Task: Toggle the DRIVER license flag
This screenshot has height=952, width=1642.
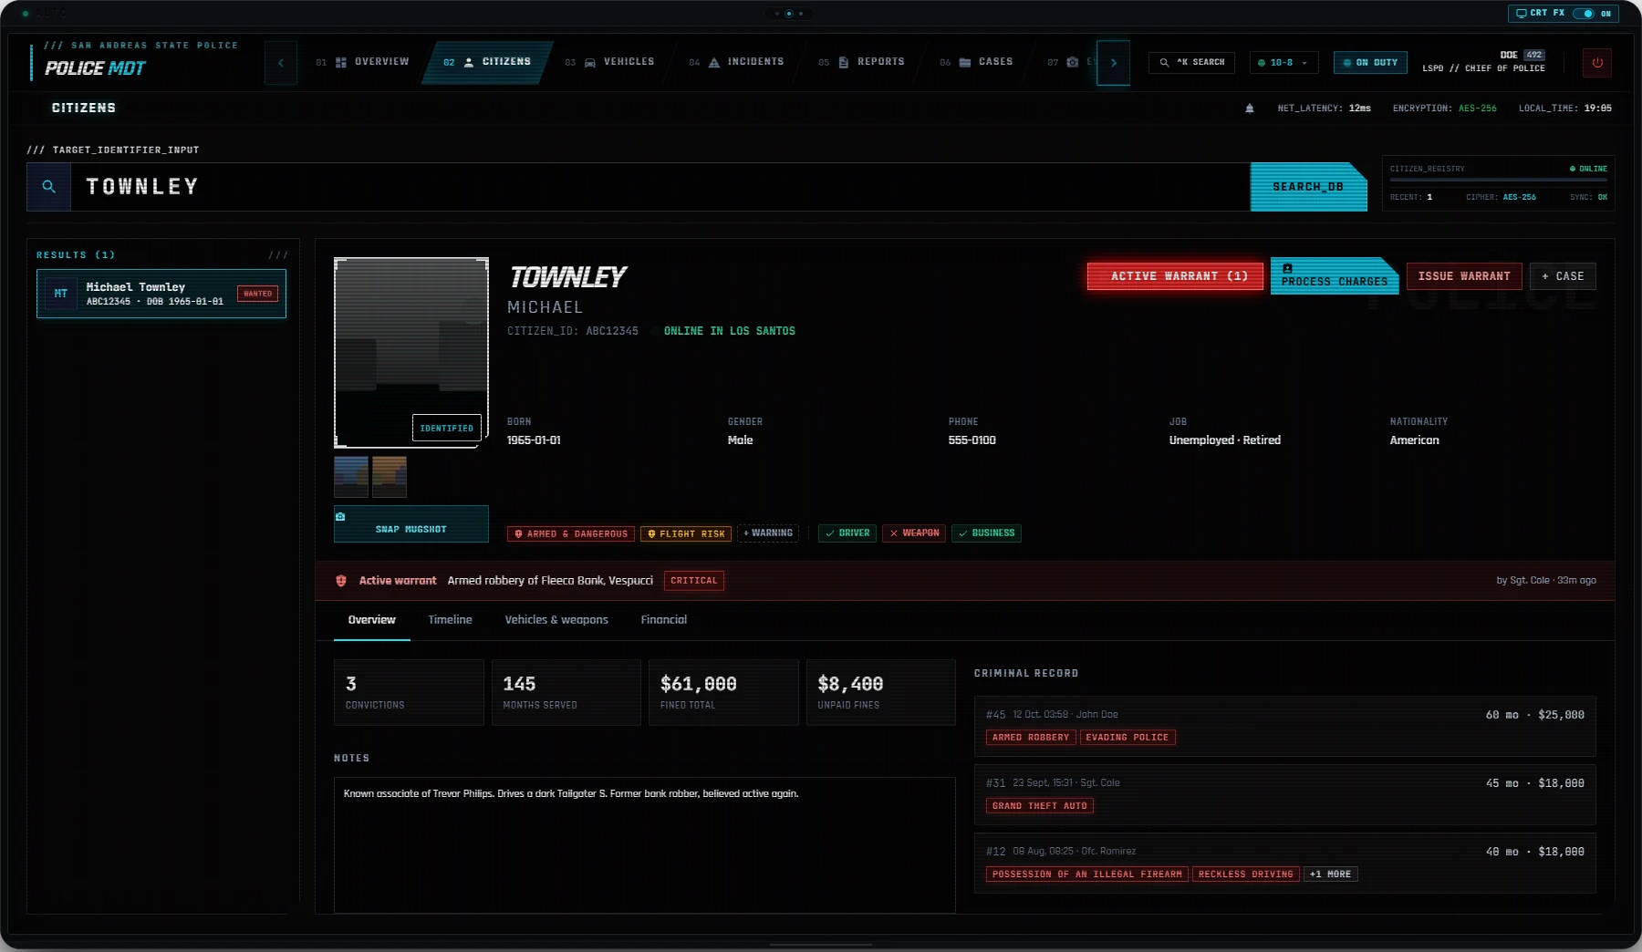Action: coord(847,533)
